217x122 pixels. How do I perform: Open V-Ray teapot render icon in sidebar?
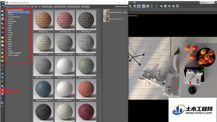tap(2, 11)
